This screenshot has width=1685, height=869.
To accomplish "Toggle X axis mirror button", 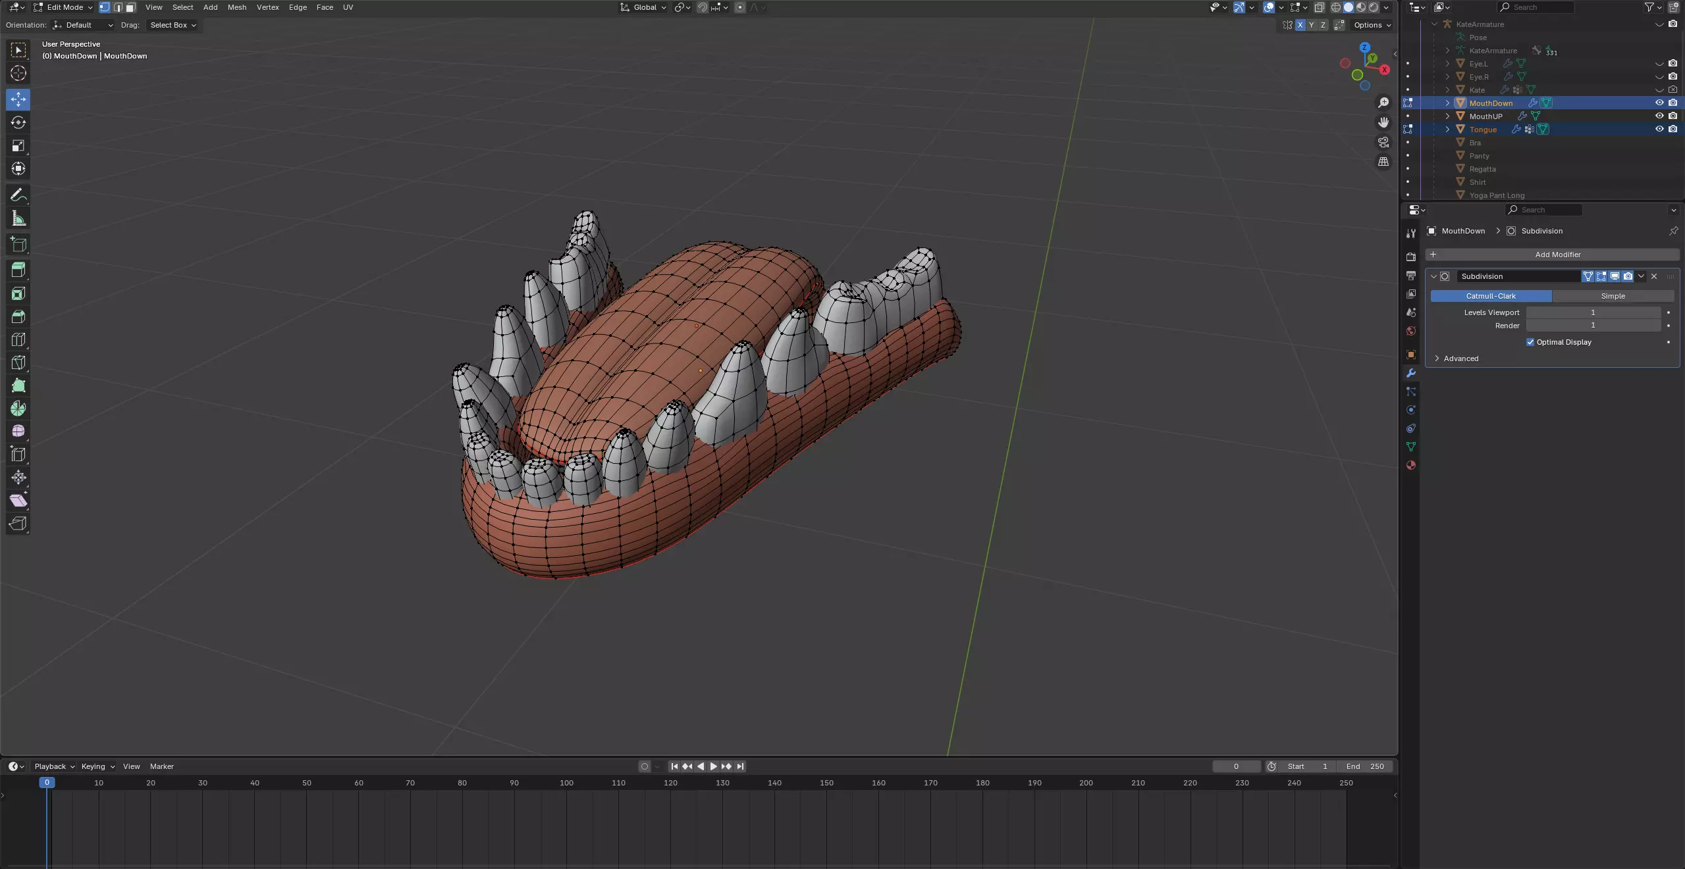I will (x=1300, y=25).
